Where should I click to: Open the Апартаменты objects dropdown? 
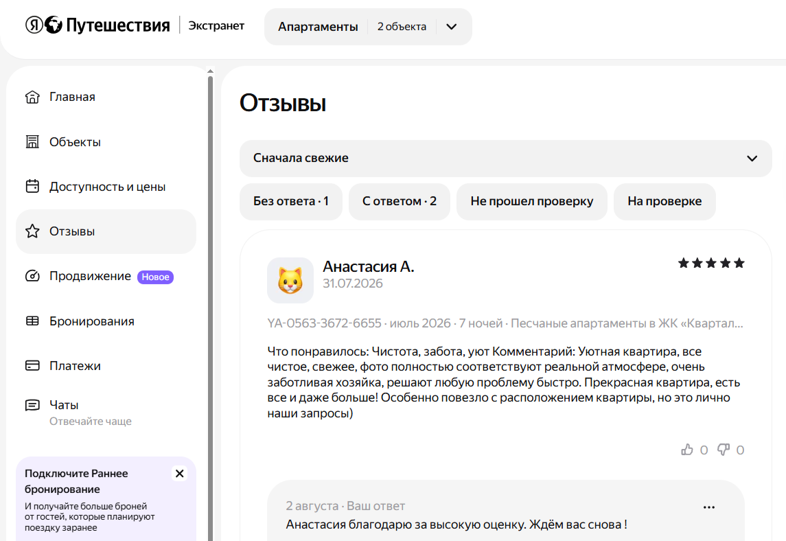coord(368,27)
